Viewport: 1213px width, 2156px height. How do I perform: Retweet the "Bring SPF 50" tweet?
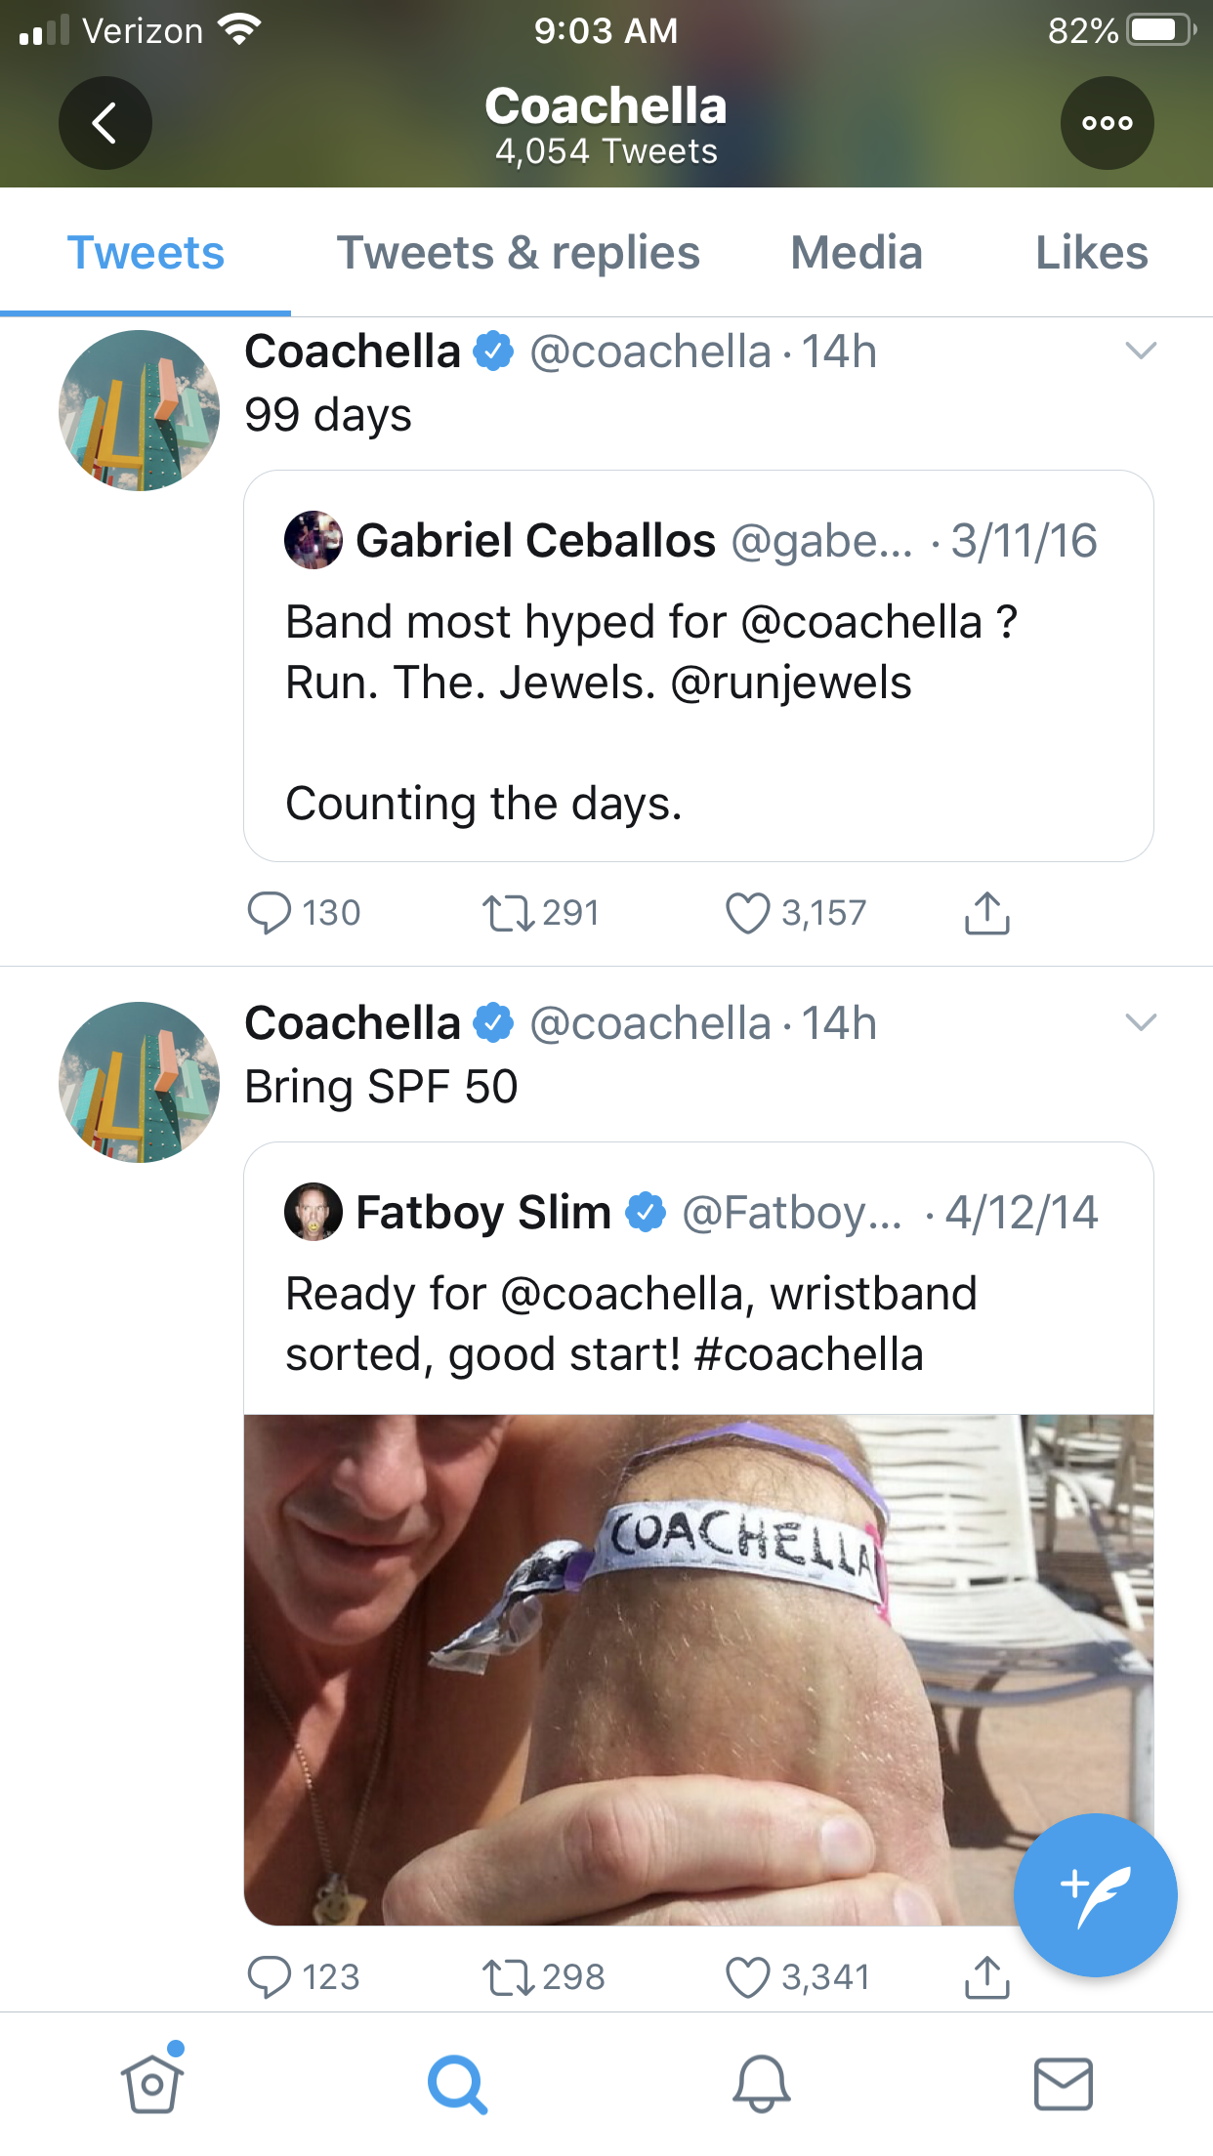[508, 1977]
